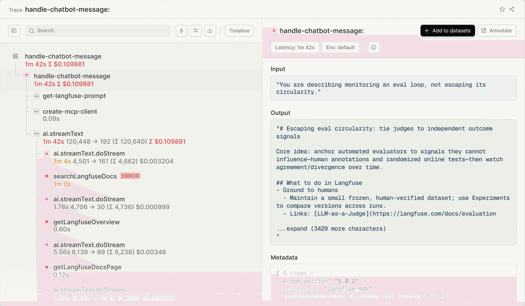
Task: Open get-langfuse-prompt span
Action: point(74,96)
